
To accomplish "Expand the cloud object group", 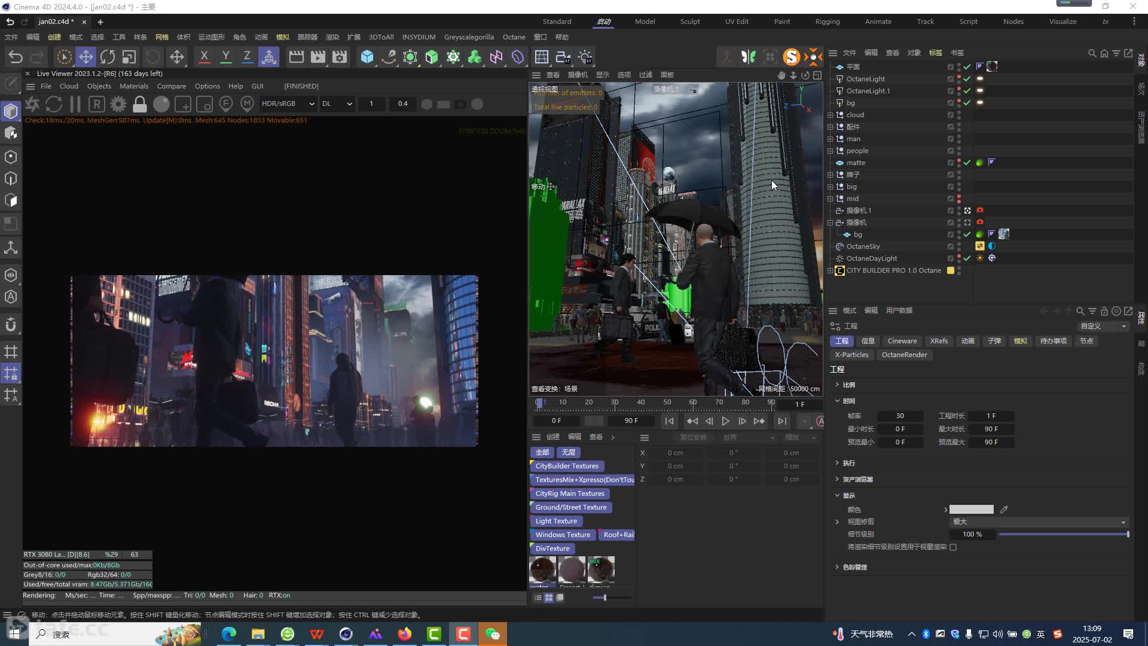I will [x=830, y=115].
